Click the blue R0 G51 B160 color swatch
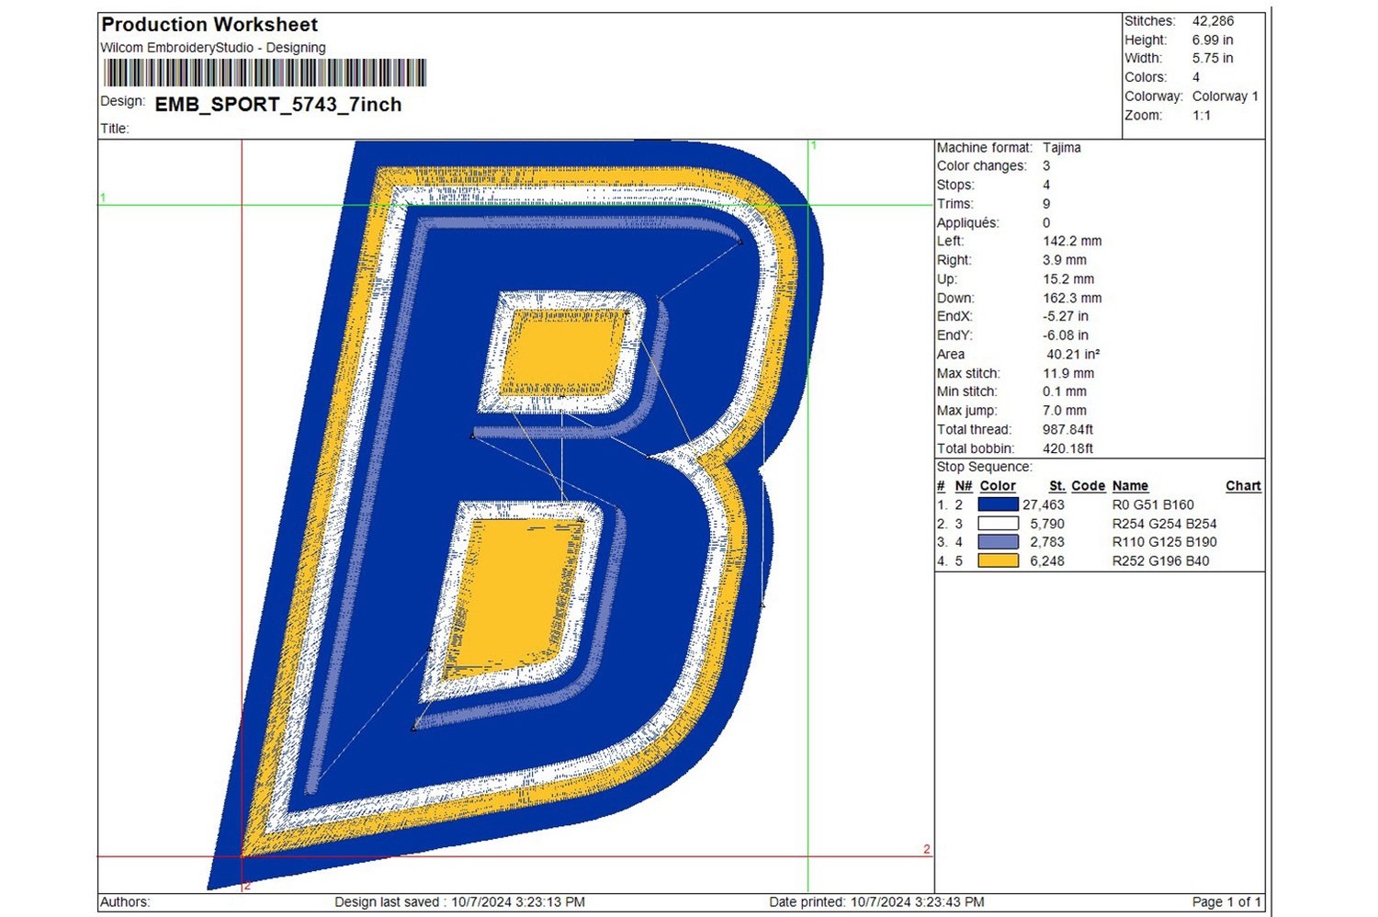This screenshot has height=917, width=1378. (x=998, y=504)
